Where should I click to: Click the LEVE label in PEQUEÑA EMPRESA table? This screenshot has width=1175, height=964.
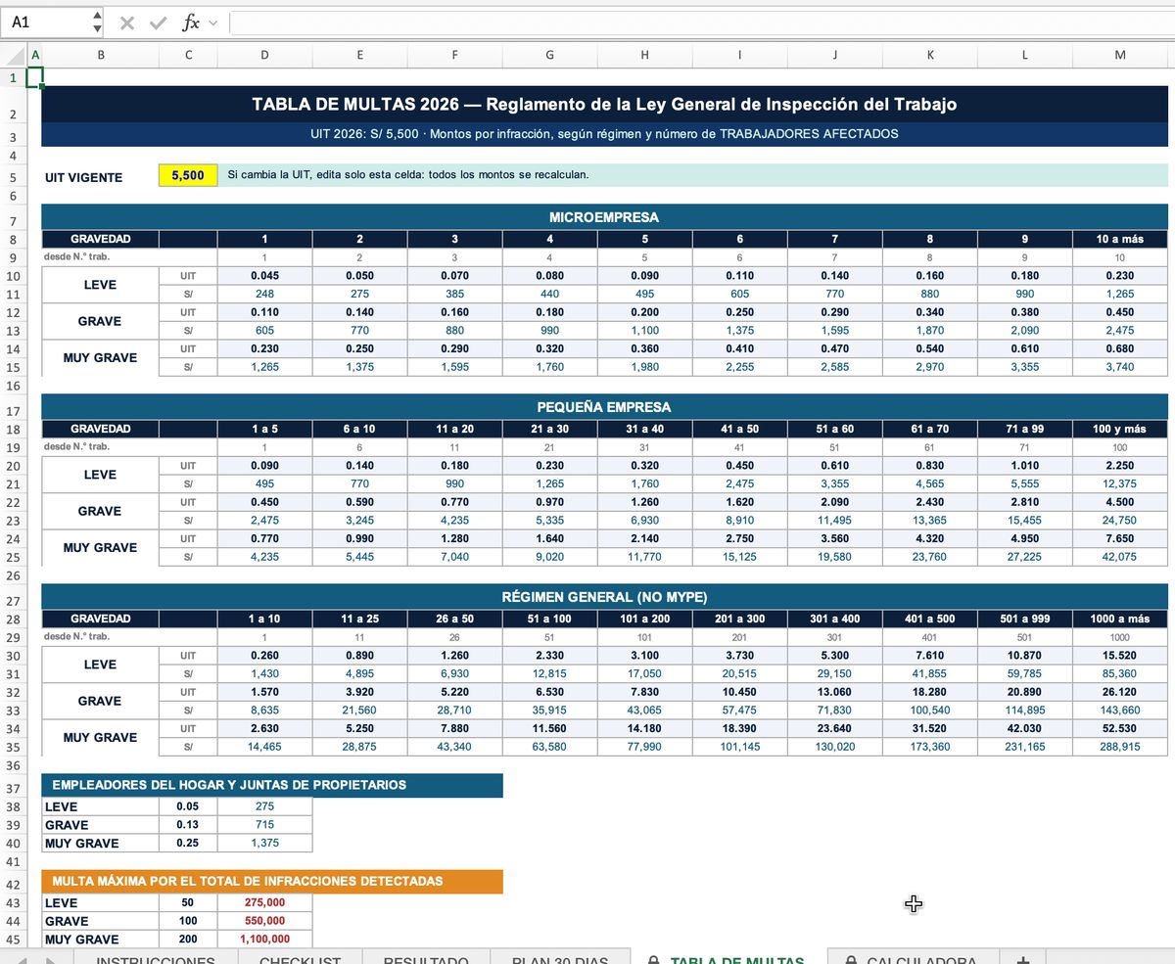point(100,475)
